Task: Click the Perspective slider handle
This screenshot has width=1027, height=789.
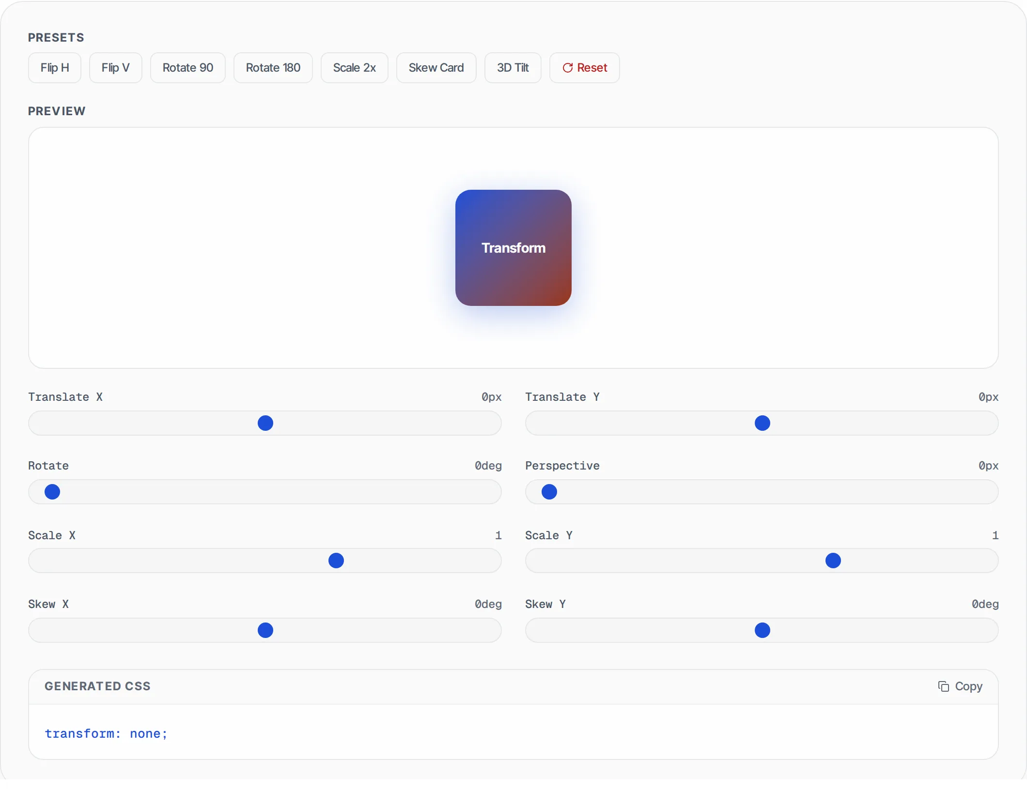Action: pos(549,492)
